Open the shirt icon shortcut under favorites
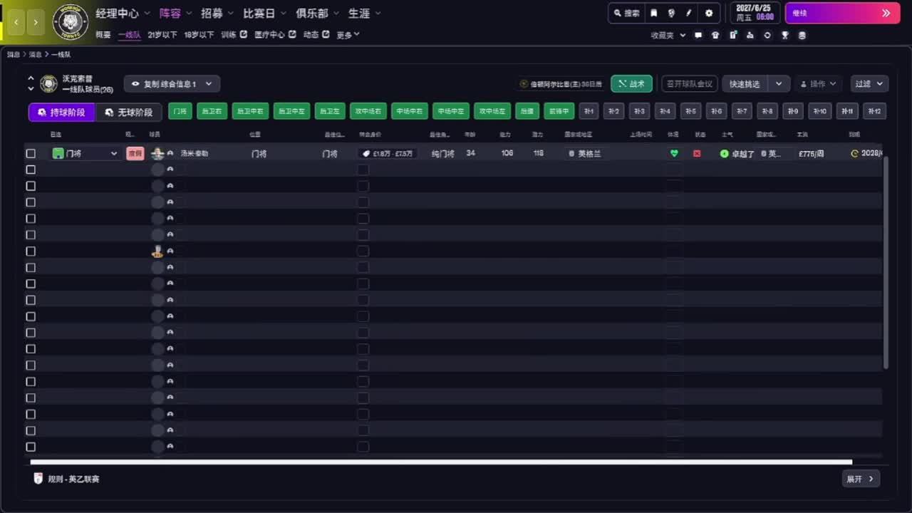Viewport: 912px width, 513px height. coord(715,35)
